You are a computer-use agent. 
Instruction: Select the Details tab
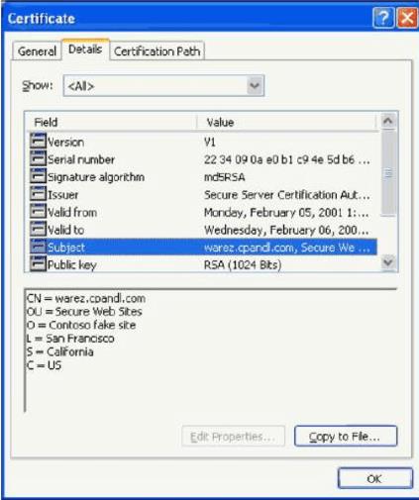[x=85, y=50]
